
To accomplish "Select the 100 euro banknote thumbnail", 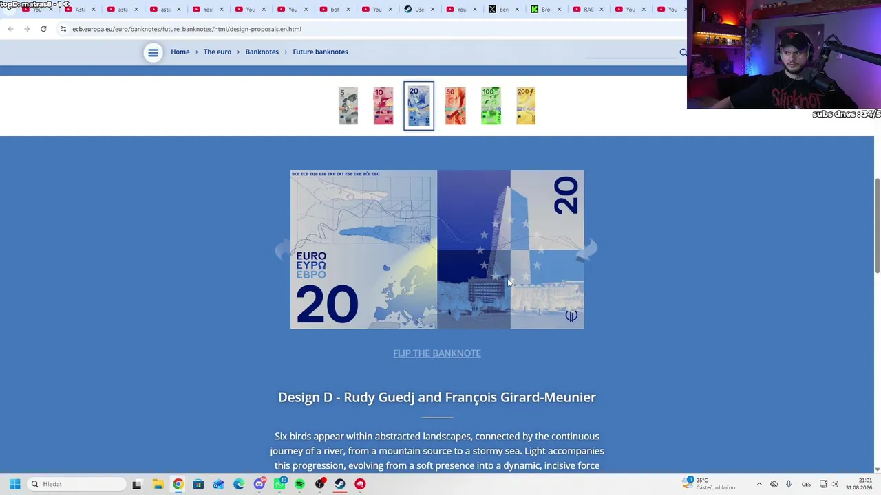I will tap(491, 106).
